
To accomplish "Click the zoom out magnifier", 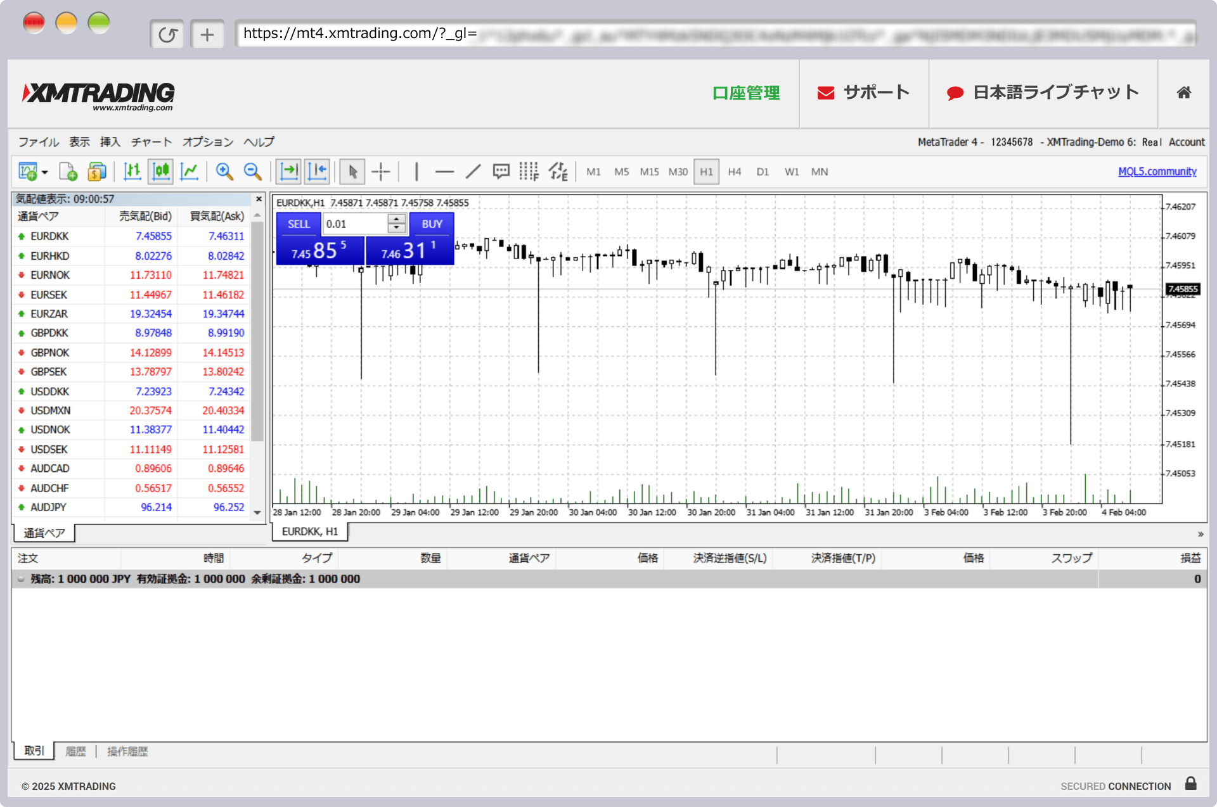I will tap(252, 171).
